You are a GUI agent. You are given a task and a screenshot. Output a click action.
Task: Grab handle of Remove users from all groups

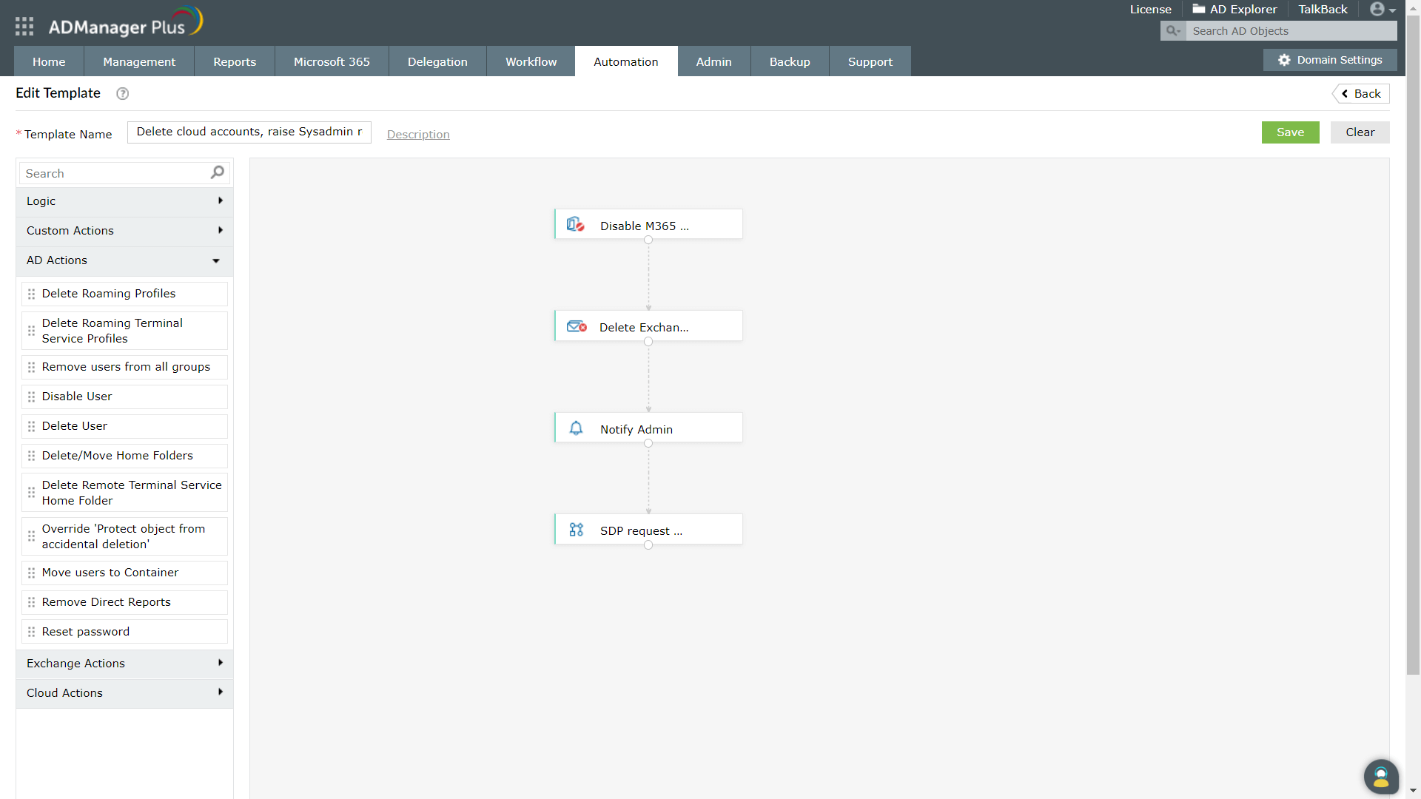click(31, 367)
